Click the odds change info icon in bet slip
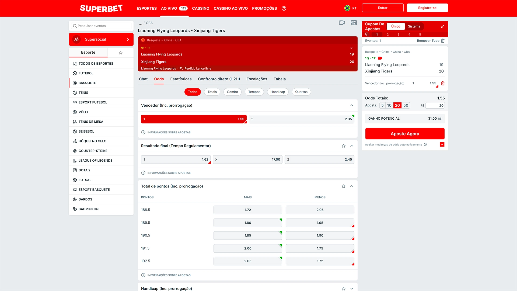 pos(425,144)
